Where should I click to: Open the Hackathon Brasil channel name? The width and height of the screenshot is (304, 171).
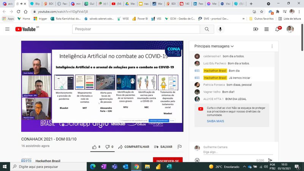(48, 161)
